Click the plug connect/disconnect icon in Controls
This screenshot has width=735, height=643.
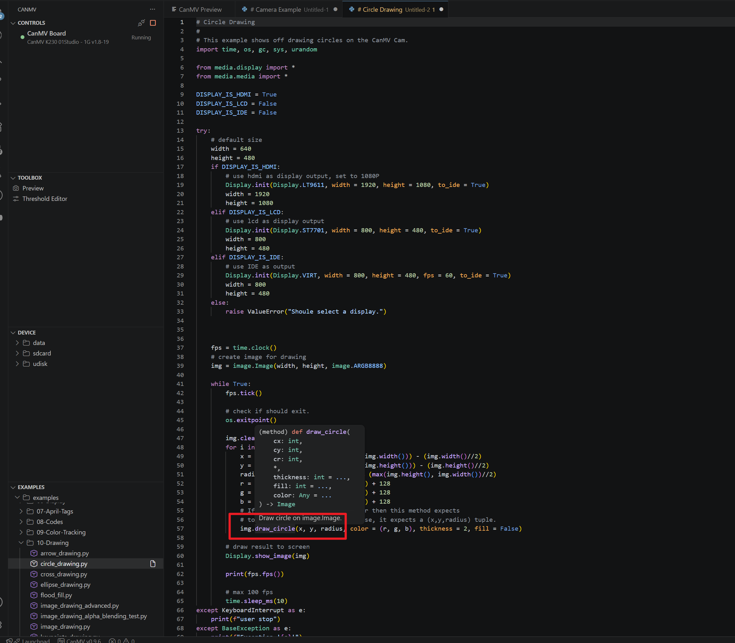[141, 23]
